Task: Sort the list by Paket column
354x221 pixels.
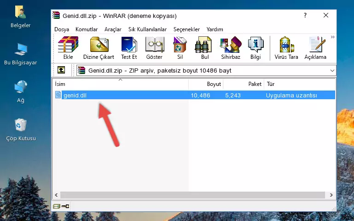Action: tap(244, 84)
